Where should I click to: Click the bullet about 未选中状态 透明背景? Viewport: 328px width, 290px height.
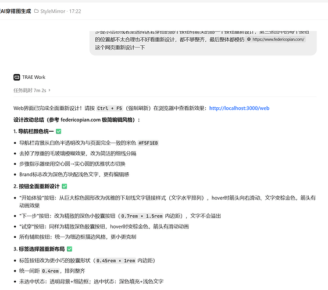91,281
